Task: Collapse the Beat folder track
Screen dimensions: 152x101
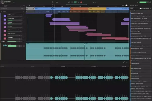Action: 2,42
